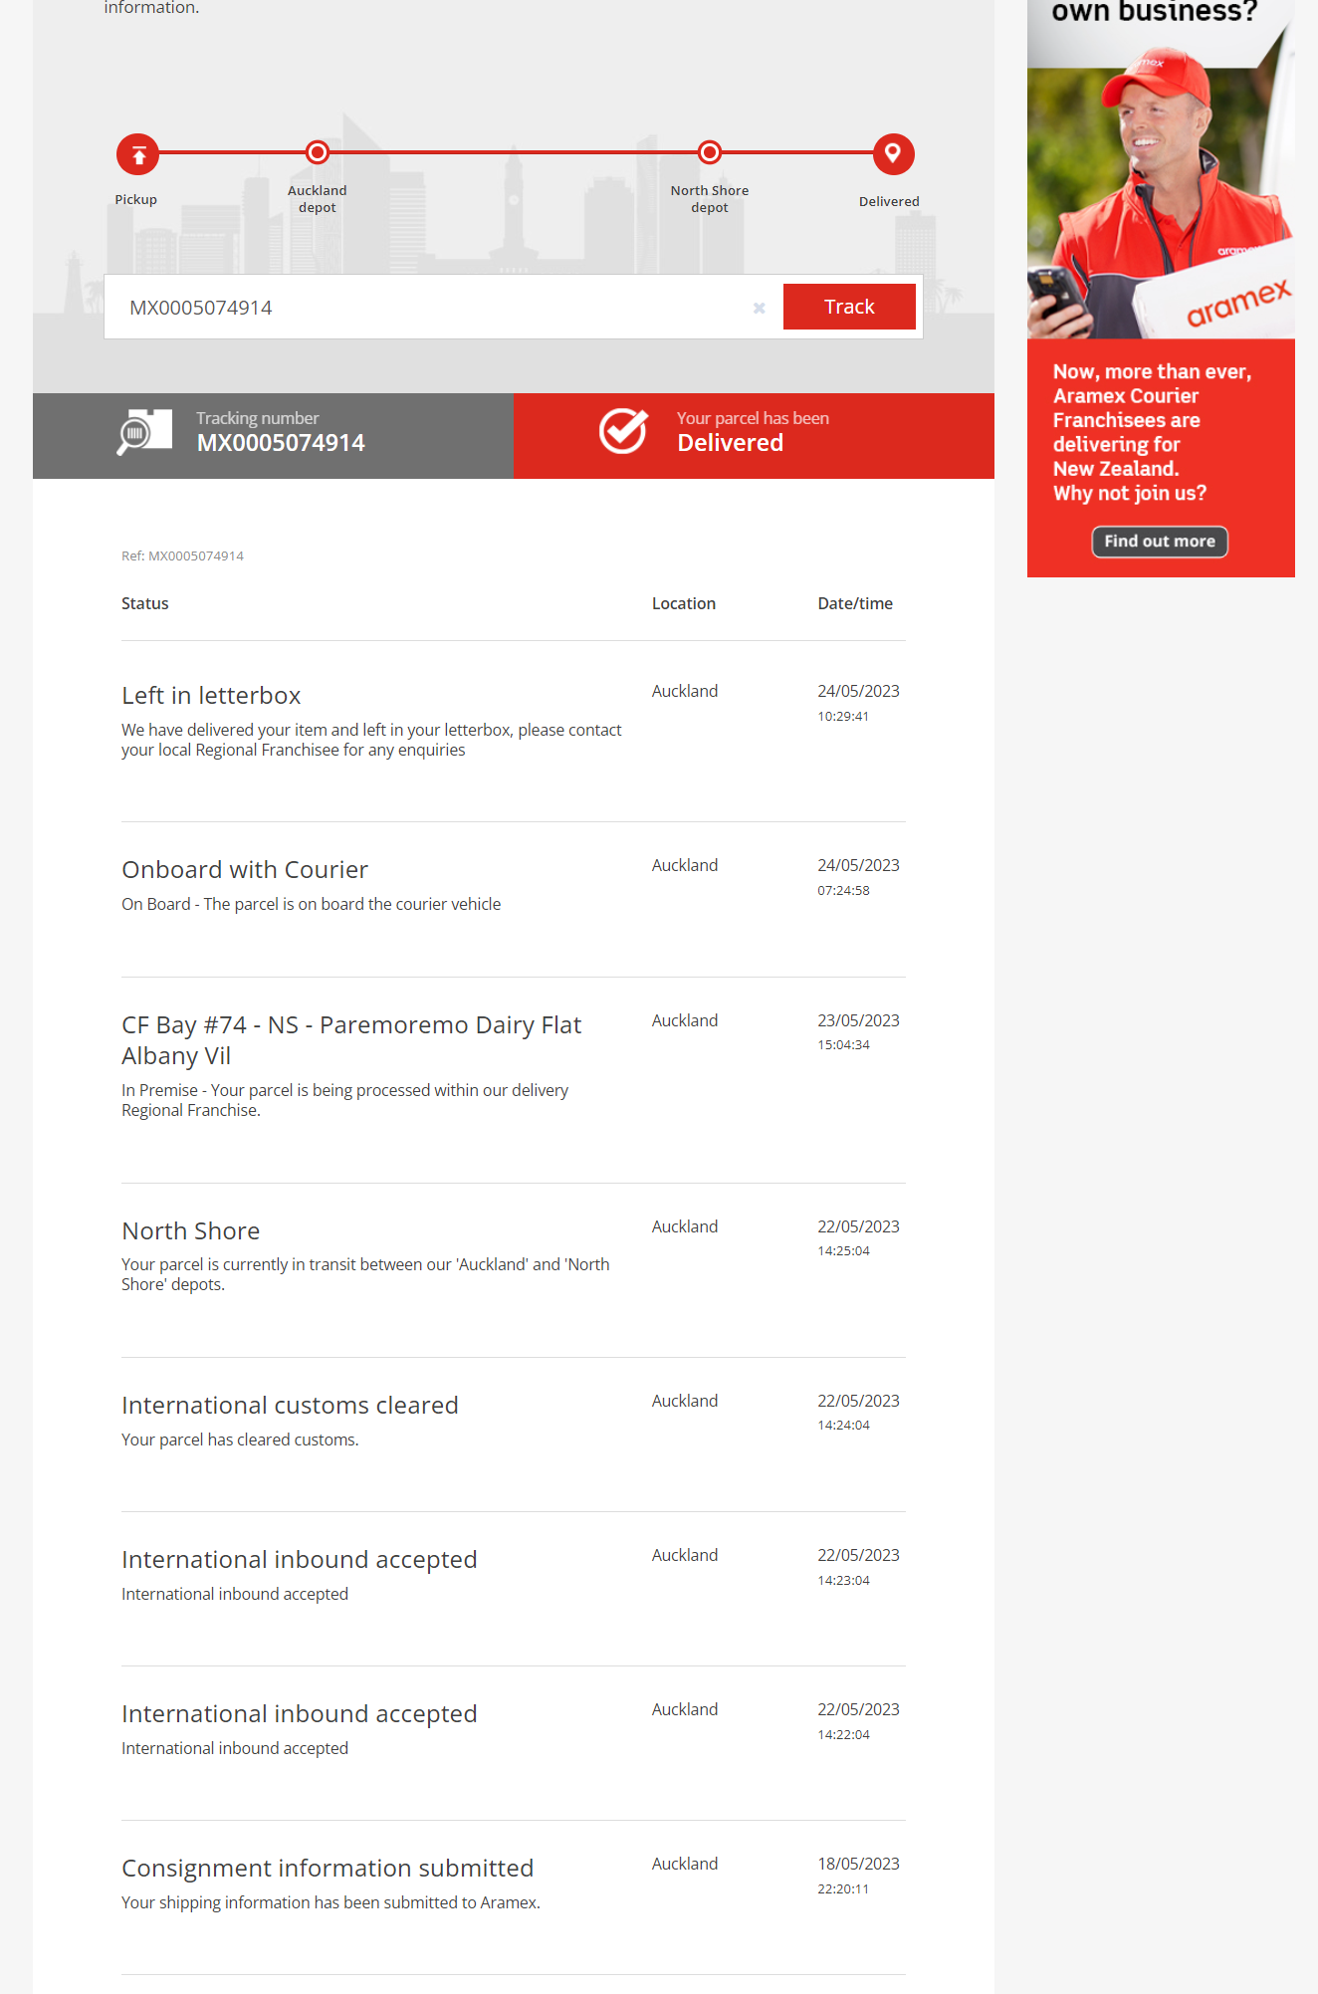
Task: Select the Left in letterbox status heading
Action: point(211,695)
